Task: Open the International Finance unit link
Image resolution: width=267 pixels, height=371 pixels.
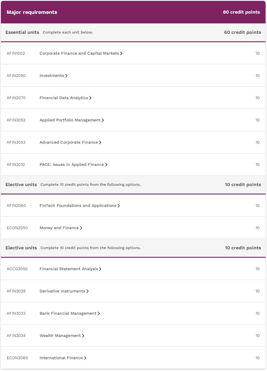Action: (63, 358)
